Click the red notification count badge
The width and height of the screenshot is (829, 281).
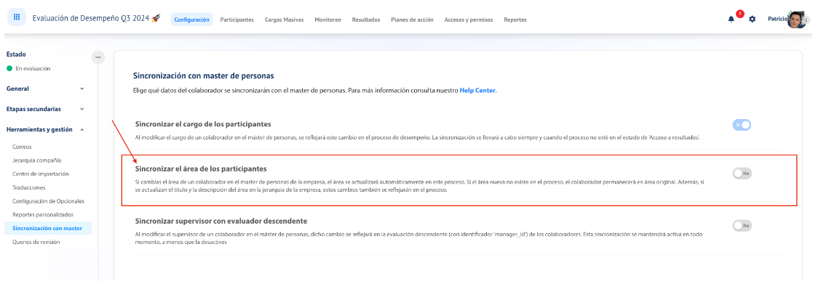coord(739,14)
